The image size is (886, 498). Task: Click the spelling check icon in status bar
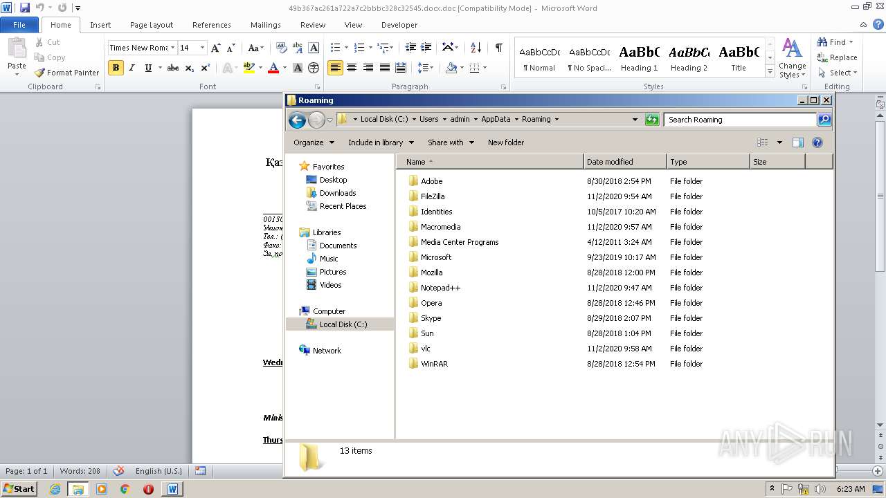pos(118,470)
